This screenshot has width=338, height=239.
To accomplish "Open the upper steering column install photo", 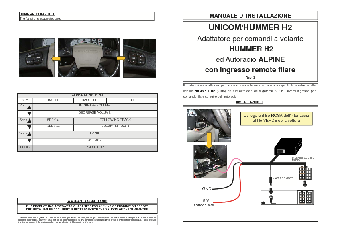I will coord(209,125).
